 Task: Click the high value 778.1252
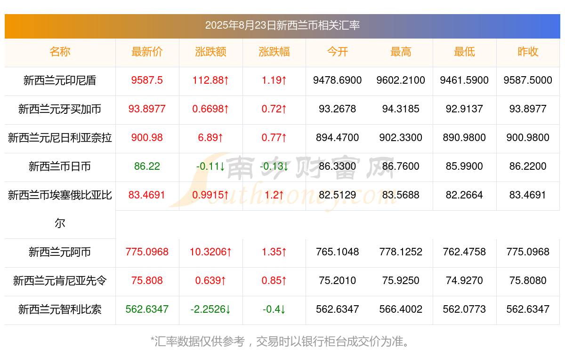click(x=401, y=253)
